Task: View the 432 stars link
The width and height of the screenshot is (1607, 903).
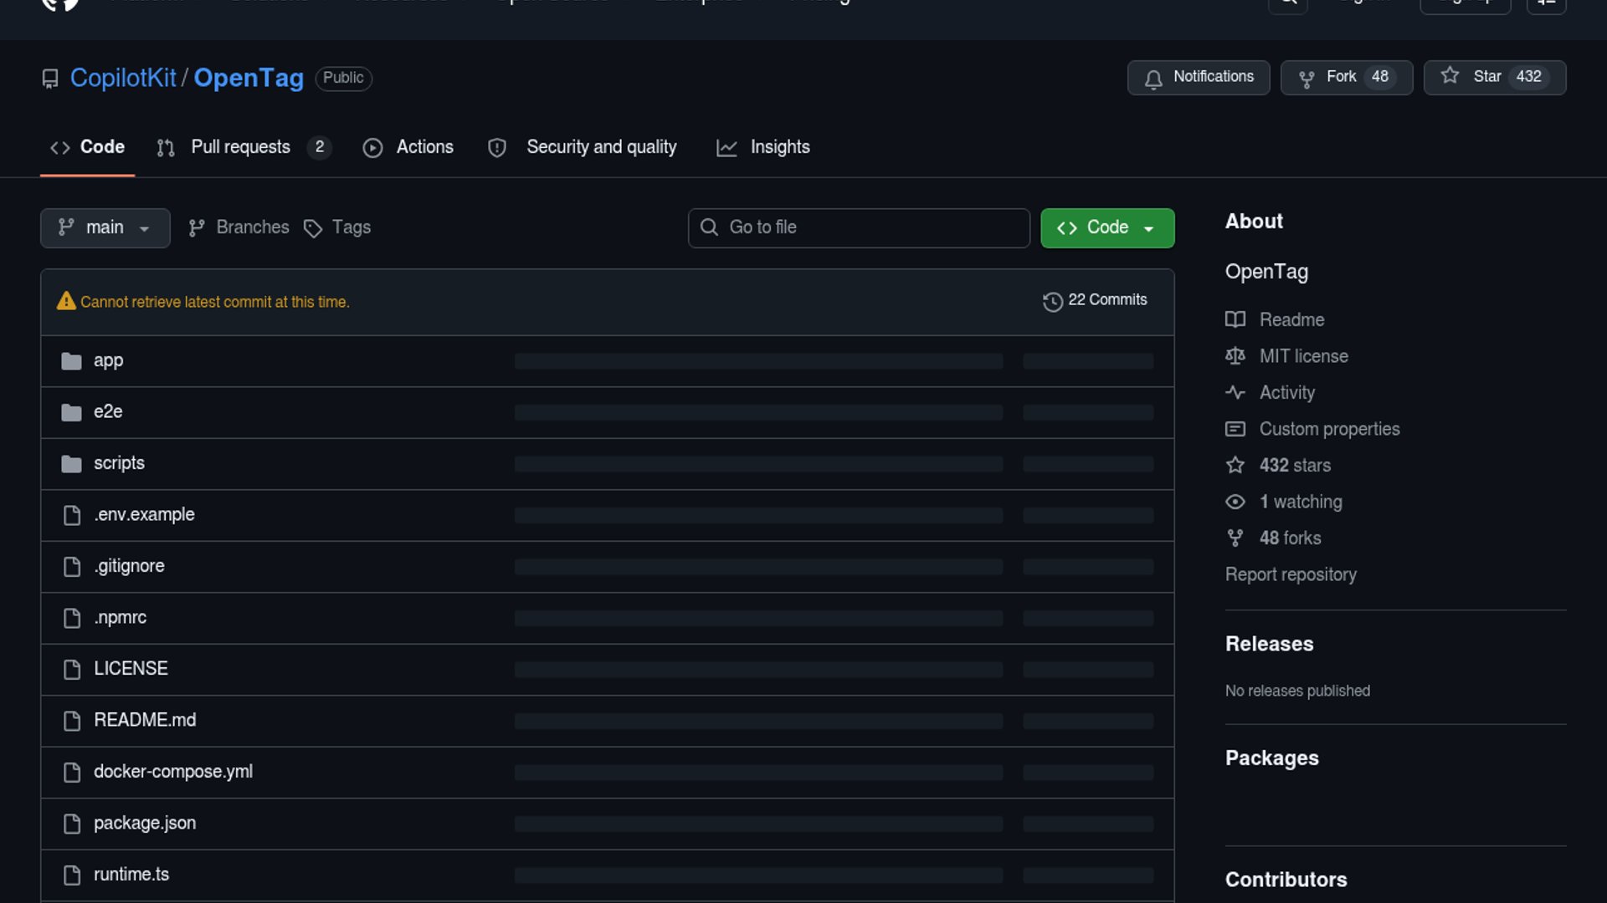Action: click(1295, 465)
